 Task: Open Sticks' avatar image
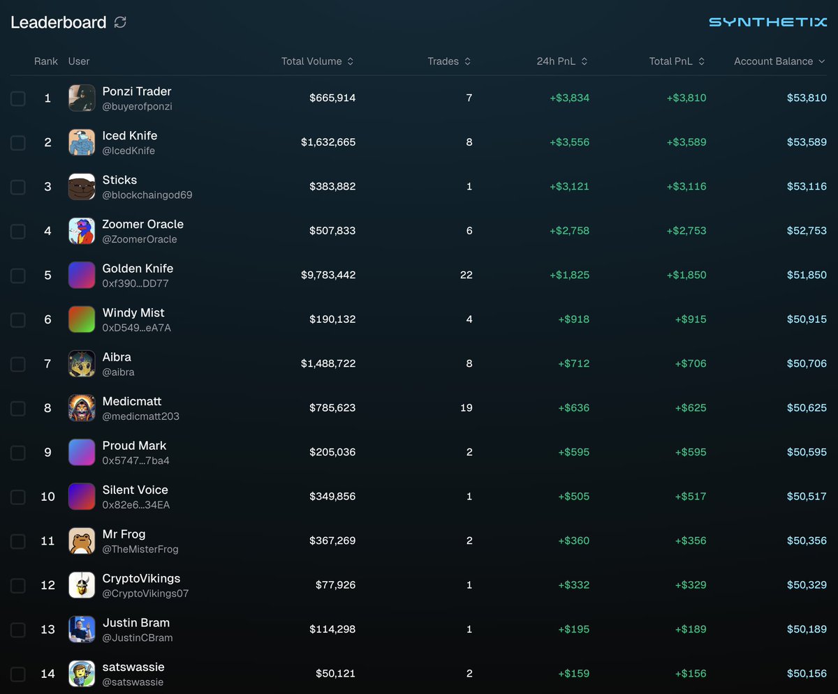(82, 187)
